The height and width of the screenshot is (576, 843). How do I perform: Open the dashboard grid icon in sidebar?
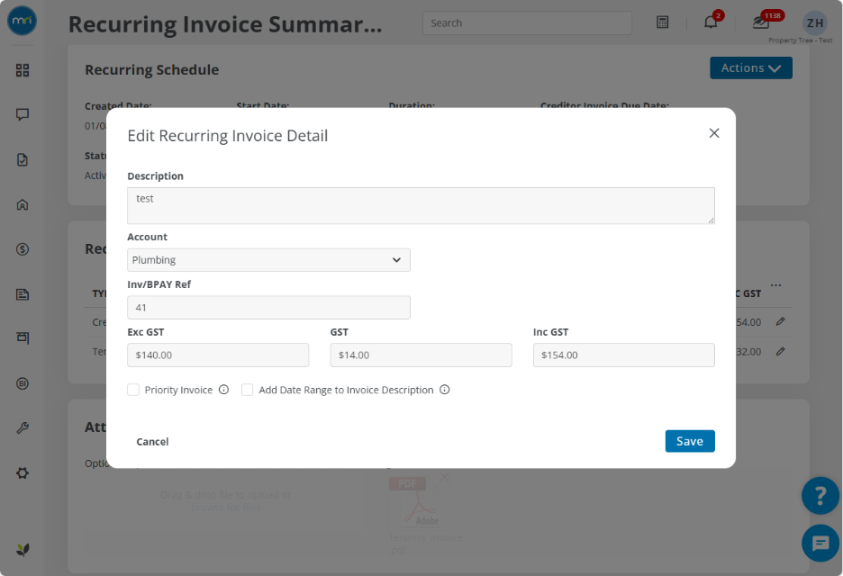point(22,70)
